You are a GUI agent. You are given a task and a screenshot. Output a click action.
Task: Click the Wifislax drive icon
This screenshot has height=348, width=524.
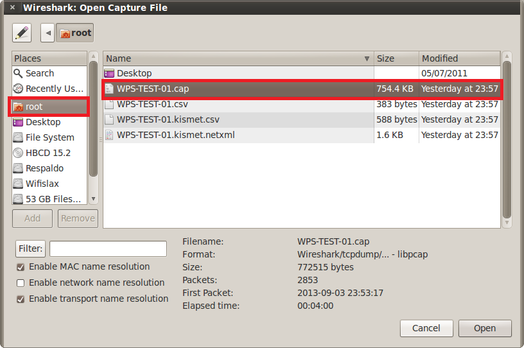(x=18, y=184)
